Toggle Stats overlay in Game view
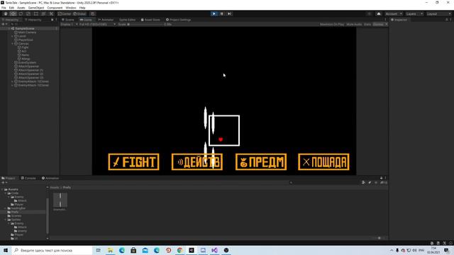Image resolution: width=454 pixels, height=255 pixels. pos(367,24)
